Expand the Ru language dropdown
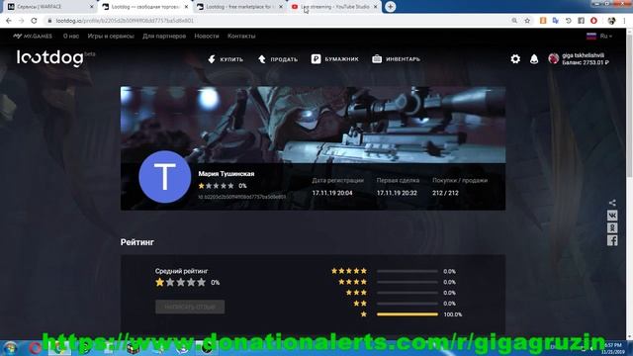Viewport: 633px width, 356px height. tap(599, 36)
